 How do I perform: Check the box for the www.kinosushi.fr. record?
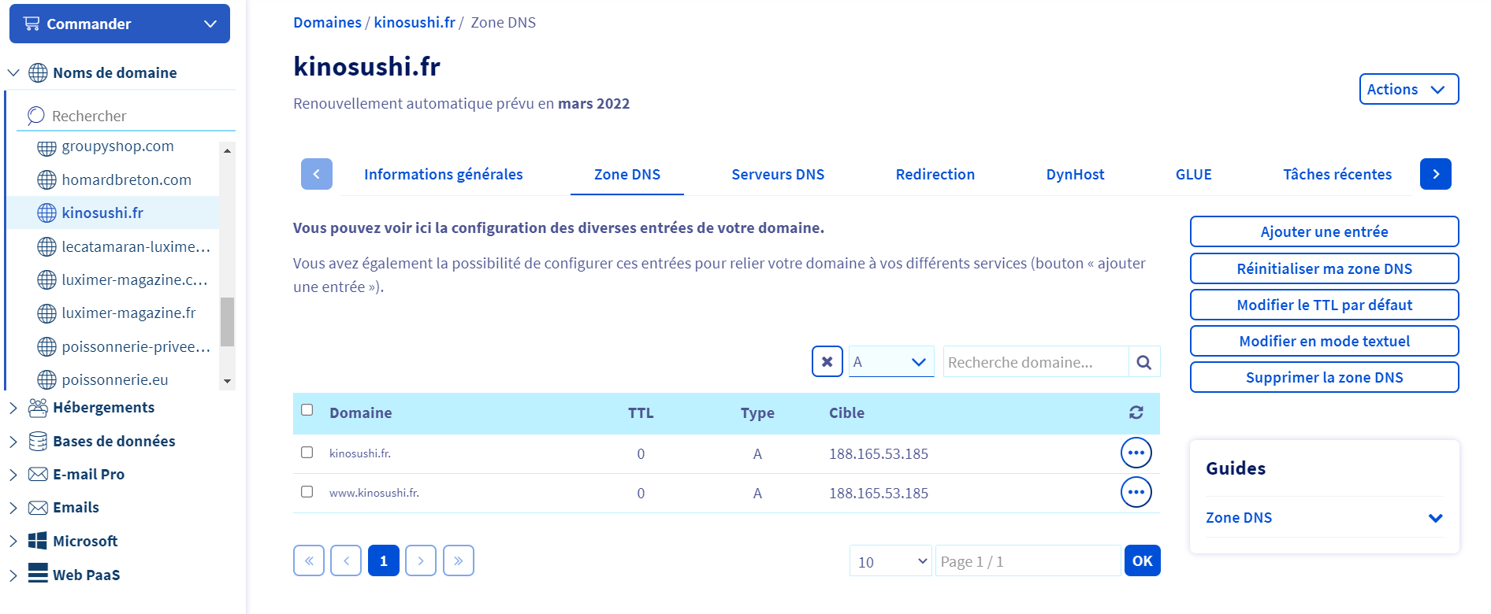[307, 492]
